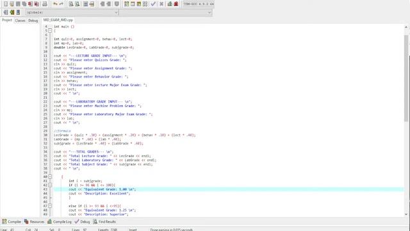Viewport: 410px width, 231px height.
Task: Switch to the Project tab
Action: tap(7, 20)
